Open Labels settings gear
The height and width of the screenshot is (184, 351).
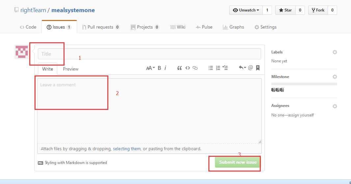tap(335, 52)
